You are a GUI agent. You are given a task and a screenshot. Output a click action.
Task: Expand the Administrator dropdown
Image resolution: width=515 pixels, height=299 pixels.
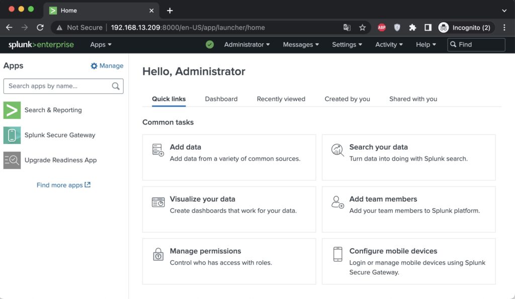[246, 45]
